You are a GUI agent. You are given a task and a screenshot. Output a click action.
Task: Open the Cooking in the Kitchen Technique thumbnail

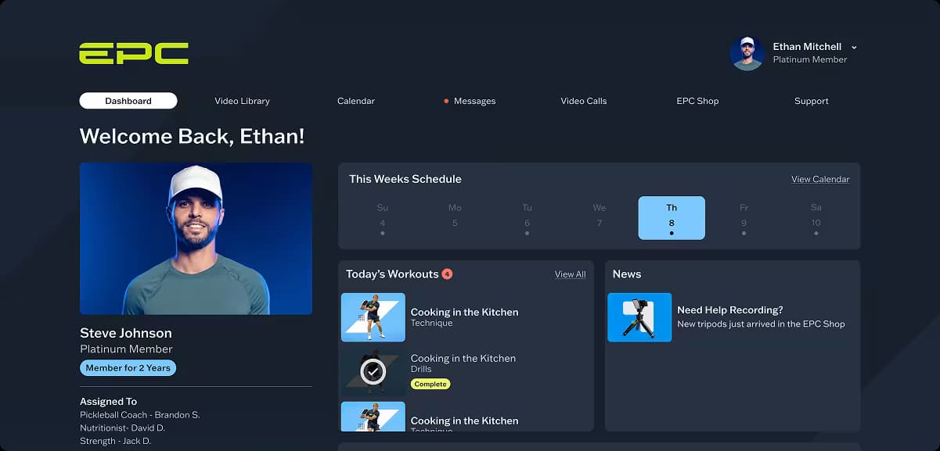pos(373,317)
